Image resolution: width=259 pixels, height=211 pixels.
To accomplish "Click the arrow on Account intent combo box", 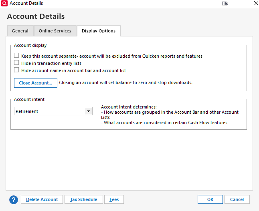I will click(x=89, y=111).
